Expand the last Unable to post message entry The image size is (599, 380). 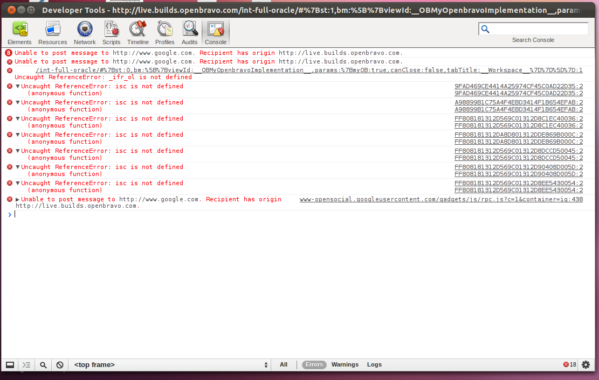(18, 199)
